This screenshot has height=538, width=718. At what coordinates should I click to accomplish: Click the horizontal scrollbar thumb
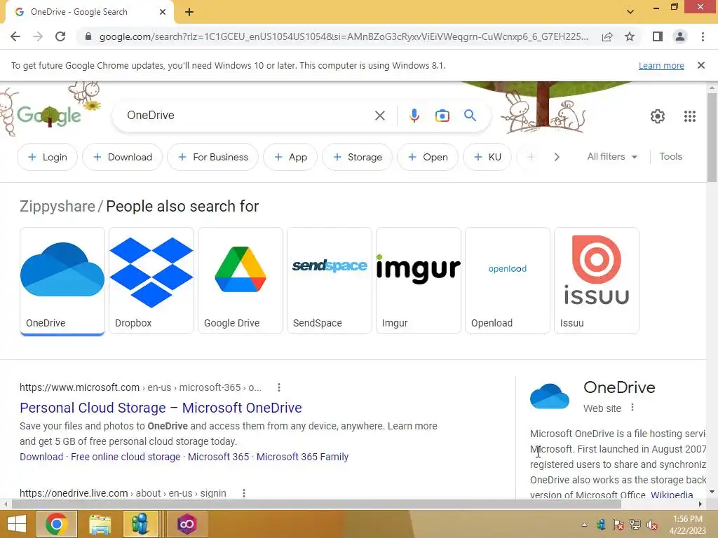316,504
